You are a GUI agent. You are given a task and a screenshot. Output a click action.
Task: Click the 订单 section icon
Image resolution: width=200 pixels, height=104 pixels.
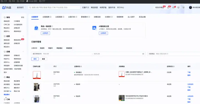(x=5, y=99)
